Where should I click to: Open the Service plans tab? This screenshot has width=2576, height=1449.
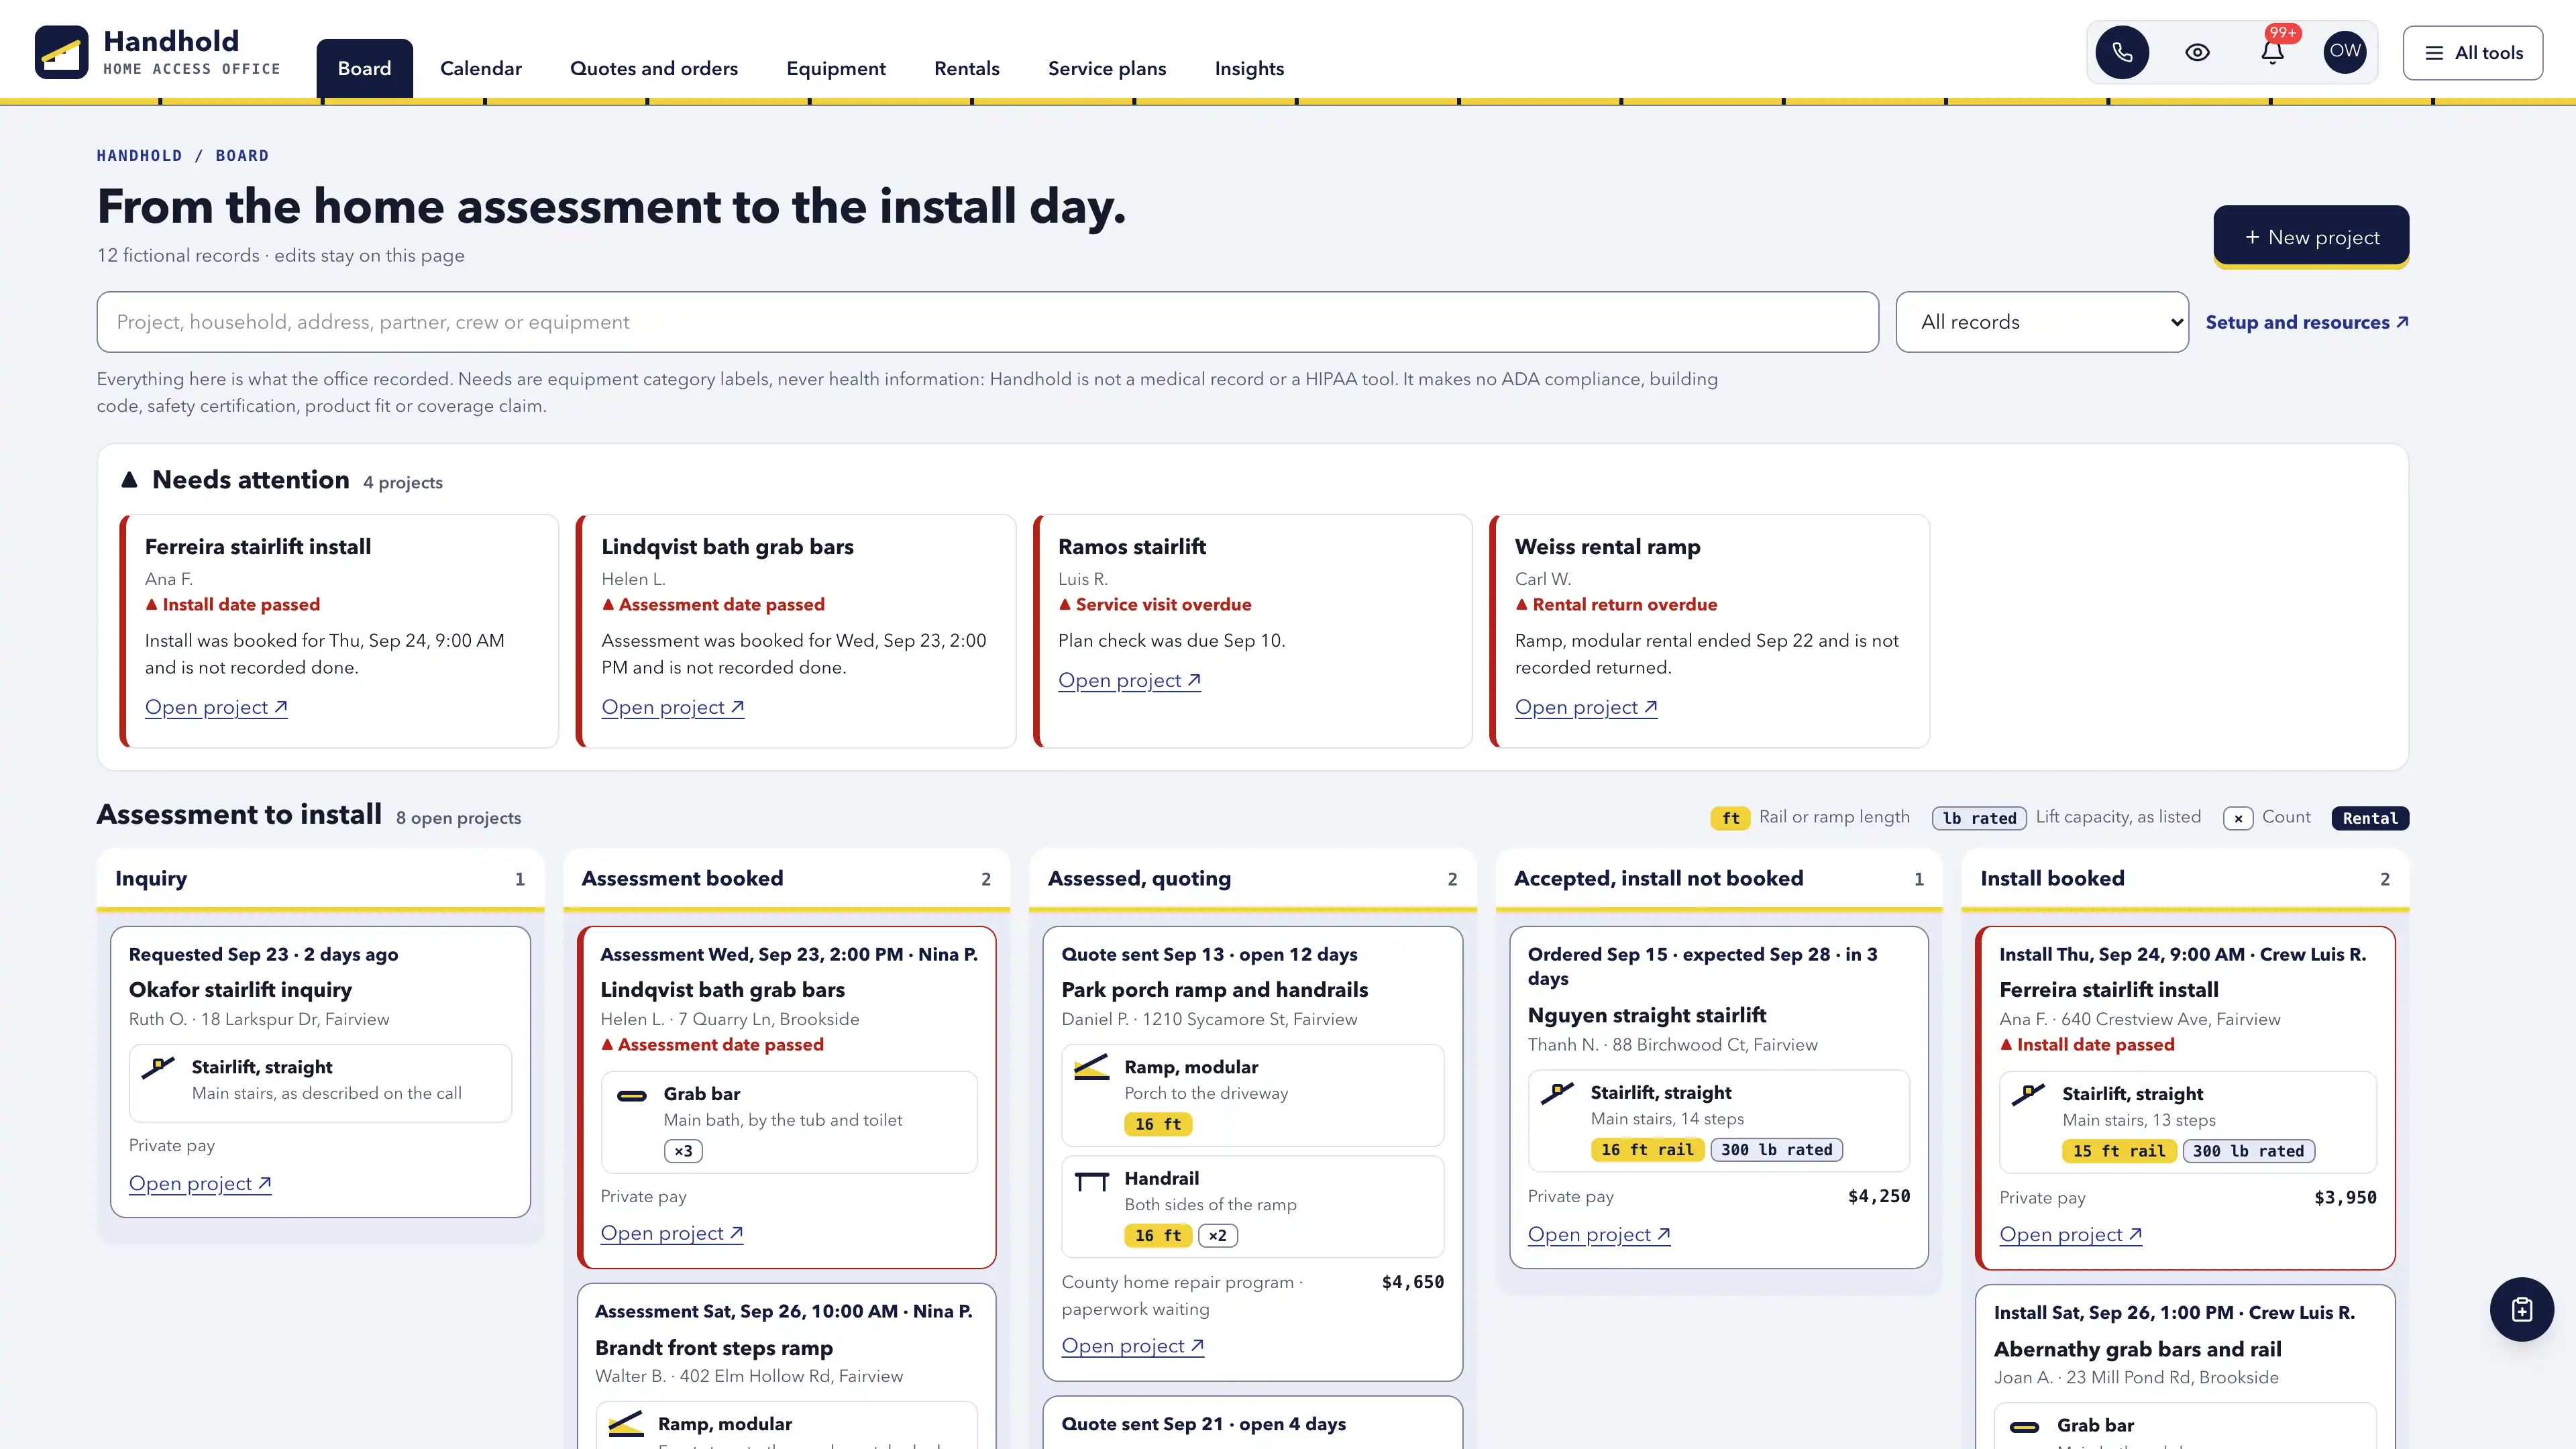(x=1107, y=68)
